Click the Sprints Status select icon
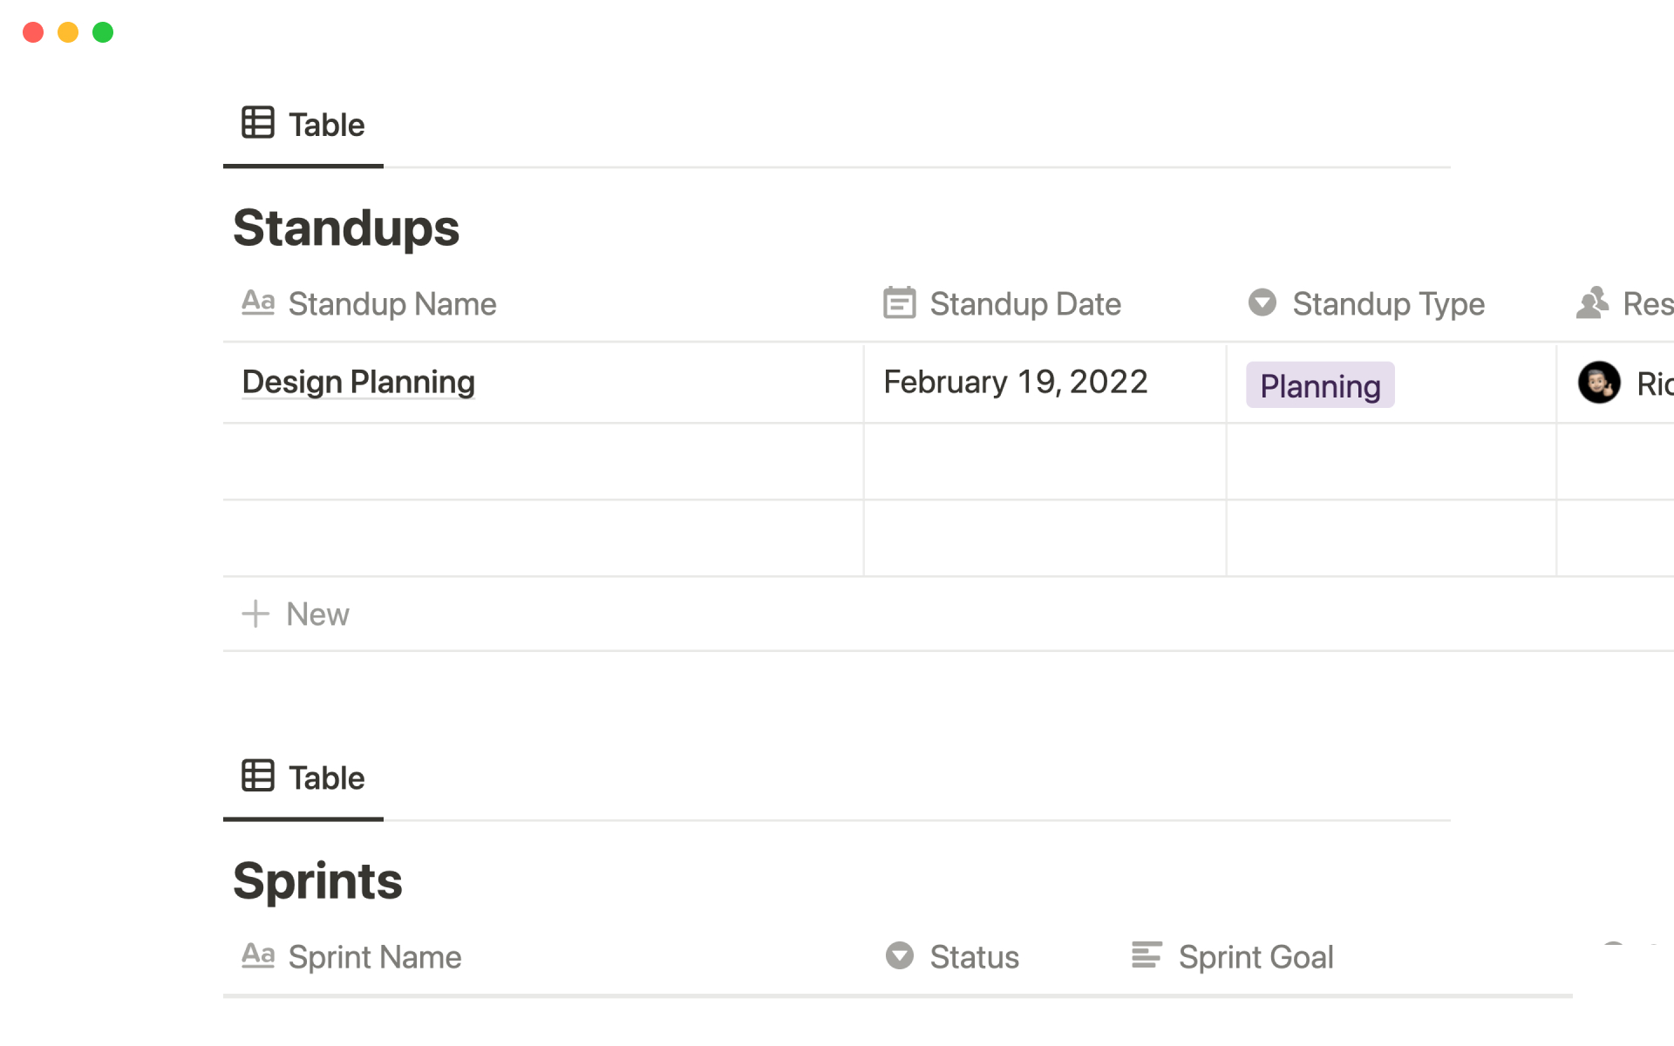Screen dimensions: 1674x1046 pos(899,955)
